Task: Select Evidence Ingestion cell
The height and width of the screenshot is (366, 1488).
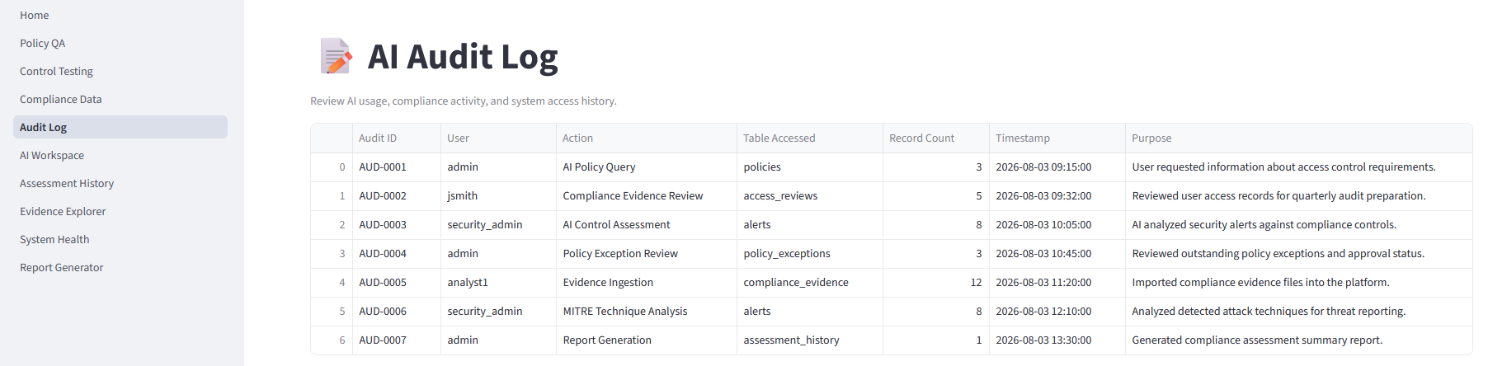Action: click(647, 283)
